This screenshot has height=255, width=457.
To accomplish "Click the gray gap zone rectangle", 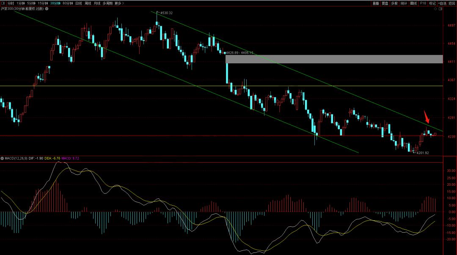I will 334,59.
